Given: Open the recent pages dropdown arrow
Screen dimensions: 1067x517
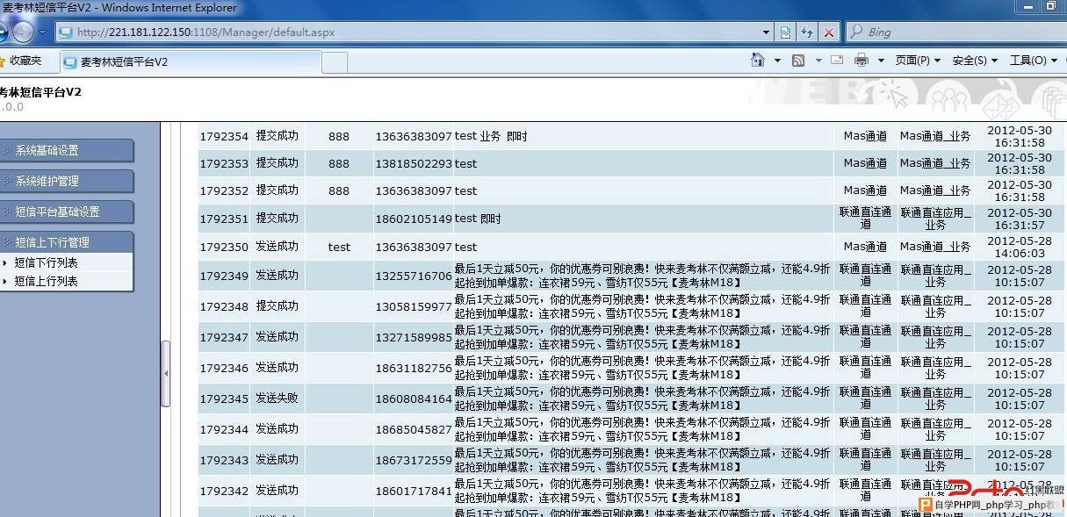Looking at the screenshot, I should point(42,32).
